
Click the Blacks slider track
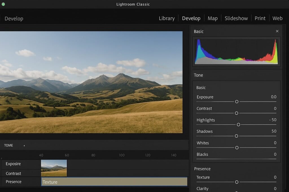click(x=236, y=159)
